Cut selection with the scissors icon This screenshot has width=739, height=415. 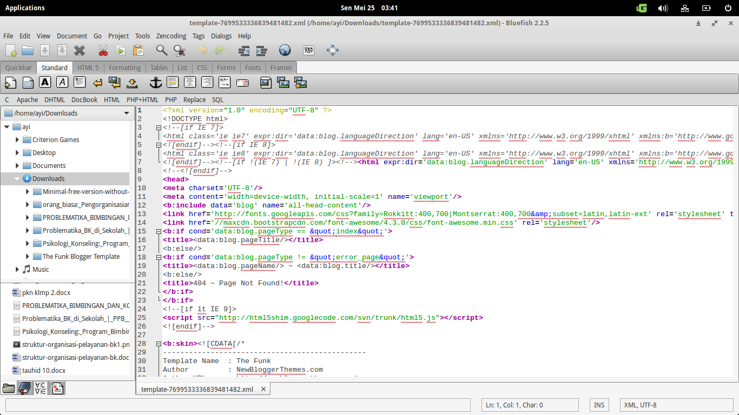point(103,50)
